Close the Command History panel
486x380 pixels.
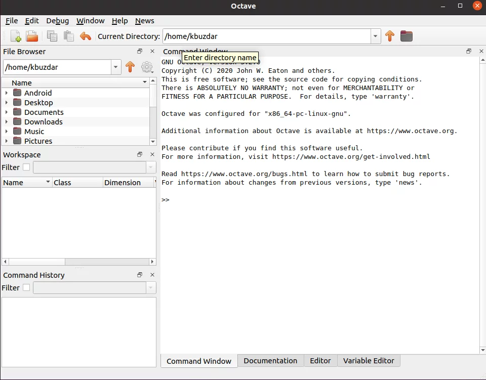pyautogui.click(x=152, y=275)
